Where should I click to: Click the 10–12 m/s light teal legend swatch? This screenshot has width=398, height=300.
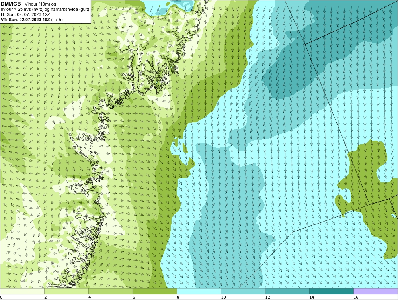point(243,291)
